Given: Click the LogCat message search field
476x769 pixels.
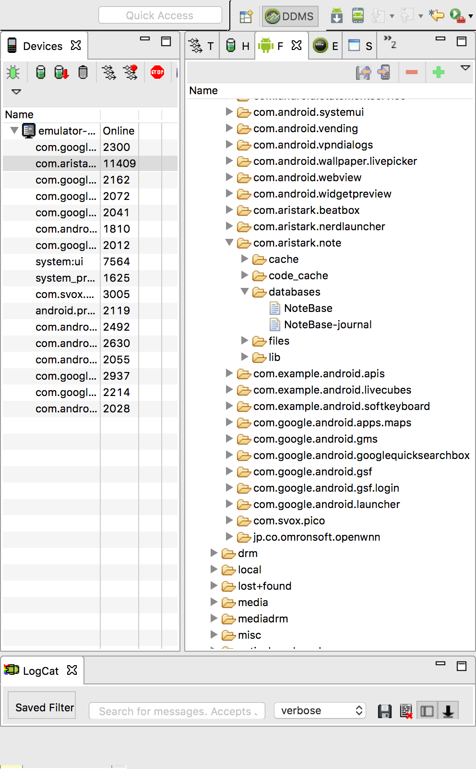Looking at the screenshot, I should (177, 711).
